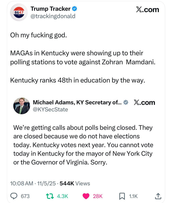172x203 pixels.
Task: Click the verified badge beside Michael Adams
Action: tap(126, 102)
